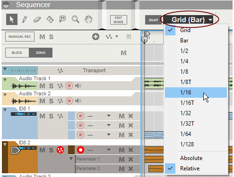234x177 pixels.
Task: Select the Eraser tool
Action: click(37, 20)
